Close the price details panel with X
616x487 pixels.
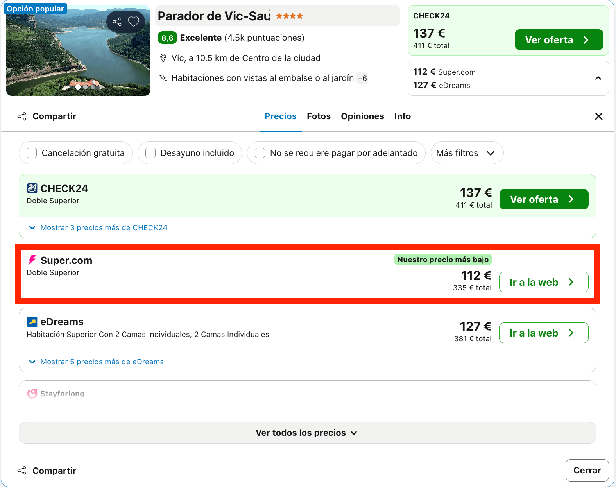point(599,116)
